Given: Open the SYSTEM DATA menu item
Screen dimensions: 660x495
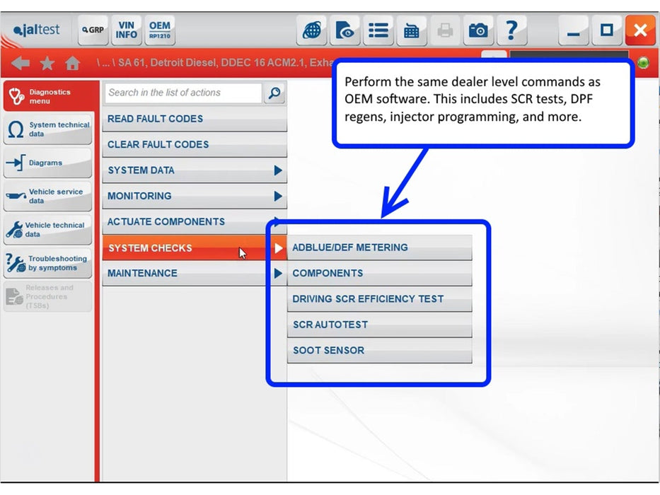Looking at the screenshot, I should 195,170.
